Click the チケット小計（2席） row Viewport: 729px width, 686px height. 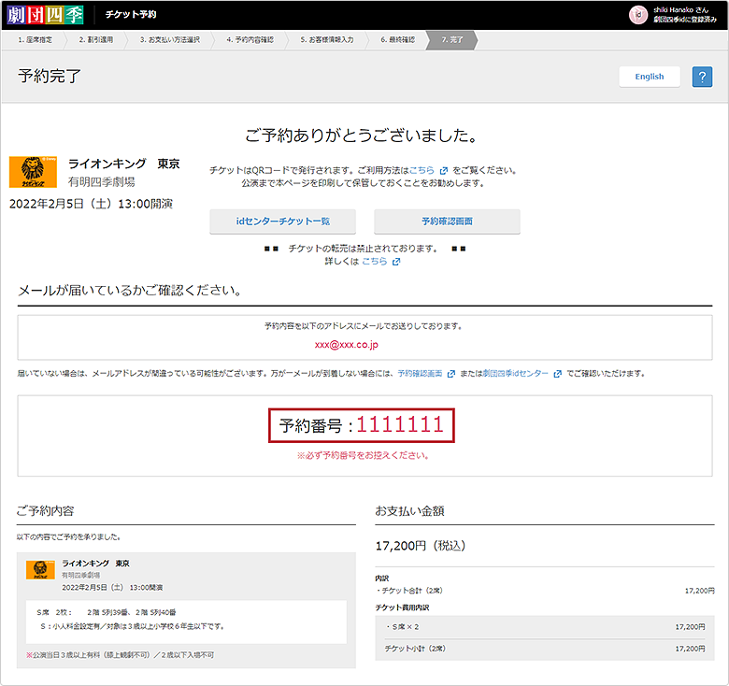(545, 649)
